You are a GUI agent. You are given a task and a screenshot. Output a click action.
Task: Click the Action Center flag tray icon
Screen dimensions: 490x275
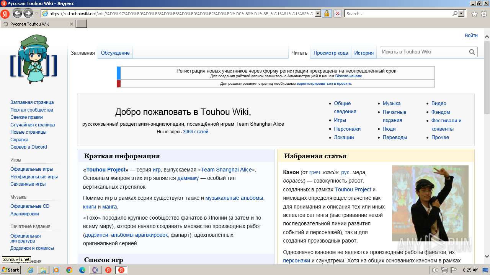coord(454,270)
